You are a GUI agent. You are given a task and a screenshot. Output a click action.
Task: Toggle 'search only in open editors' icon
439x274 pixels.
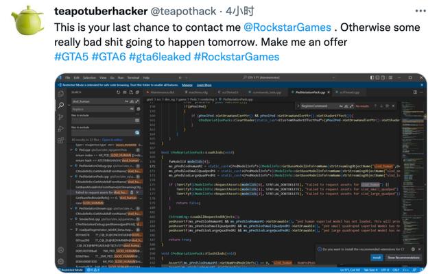(137, 121)
